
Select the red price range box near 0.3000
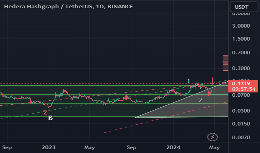pos(226,63)
